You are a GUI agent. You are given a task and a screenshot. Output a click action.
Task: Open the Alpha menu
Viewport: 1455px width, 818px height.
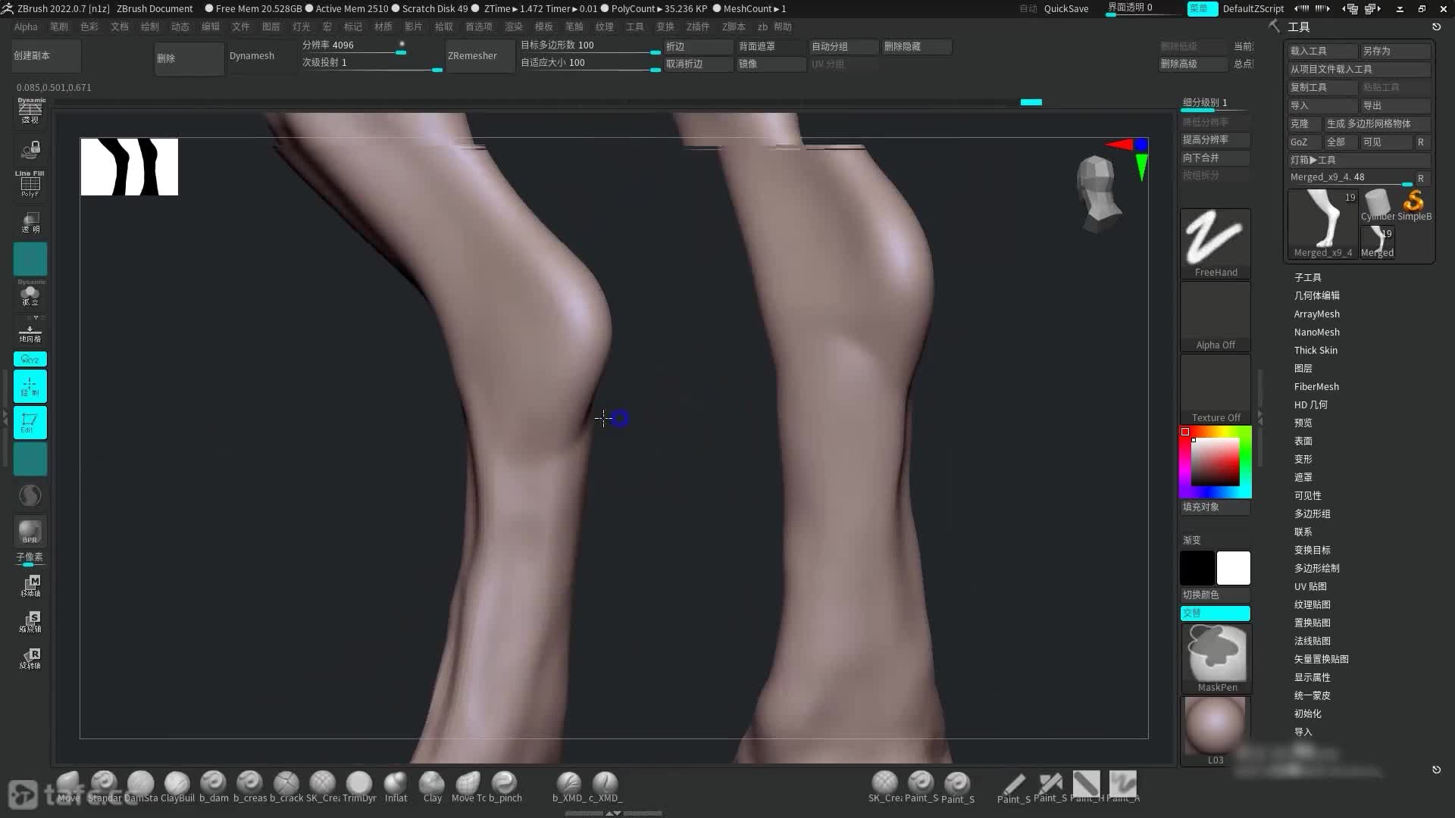pos(26,27)
